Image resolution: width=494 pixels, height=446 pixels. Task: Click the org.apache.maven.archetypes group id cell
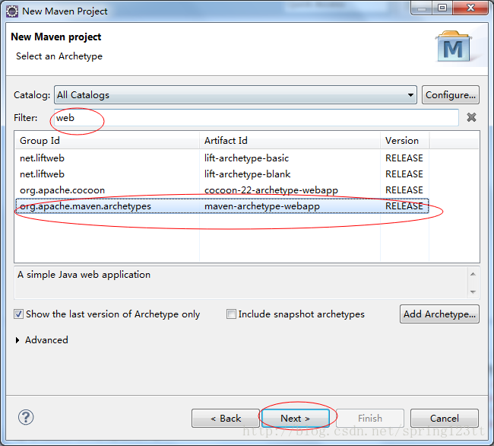point(85,206)
